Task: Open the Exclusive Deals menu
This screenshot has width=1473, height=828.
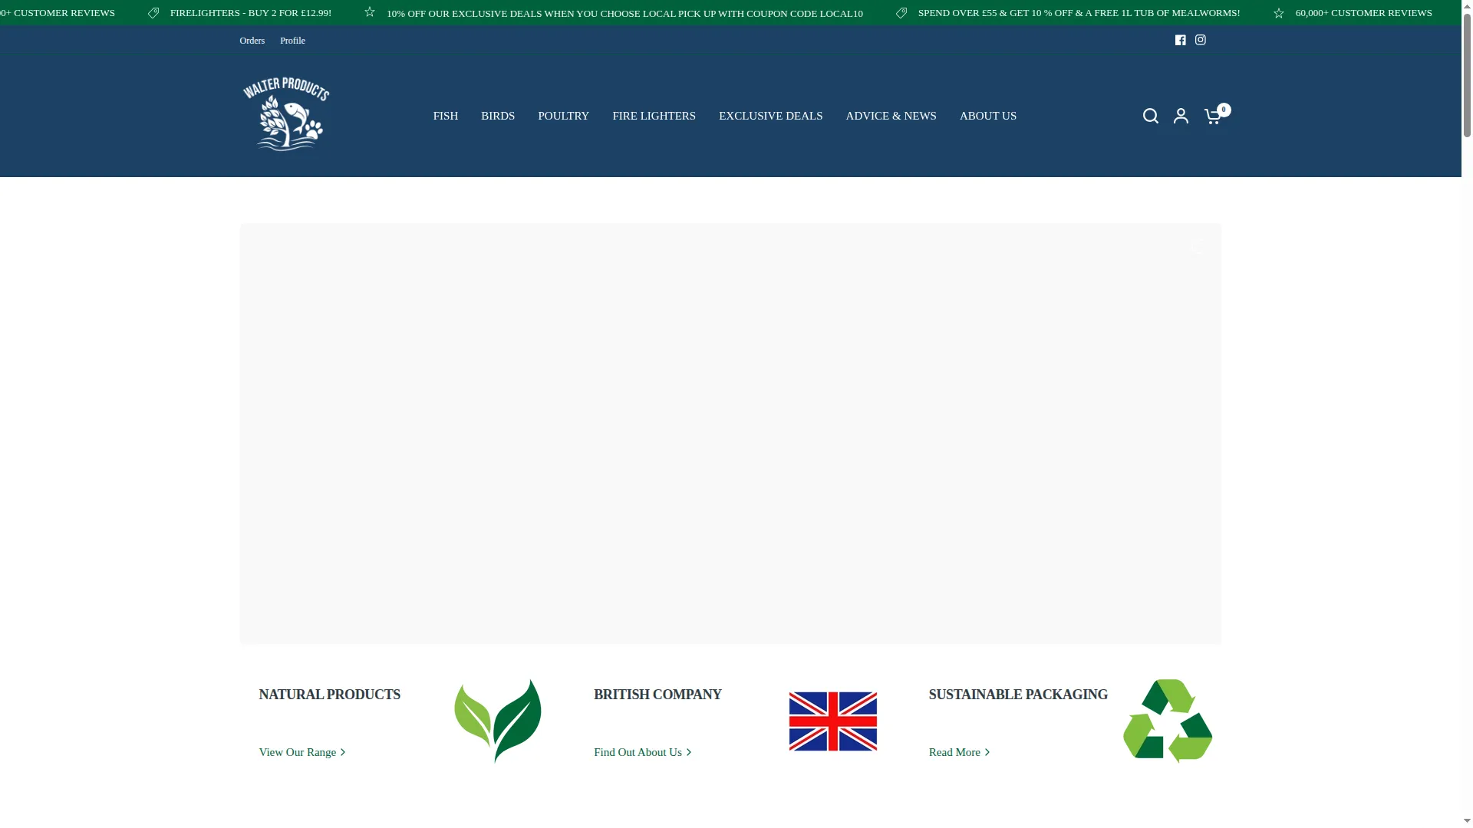Action: [x=770, y=116]
